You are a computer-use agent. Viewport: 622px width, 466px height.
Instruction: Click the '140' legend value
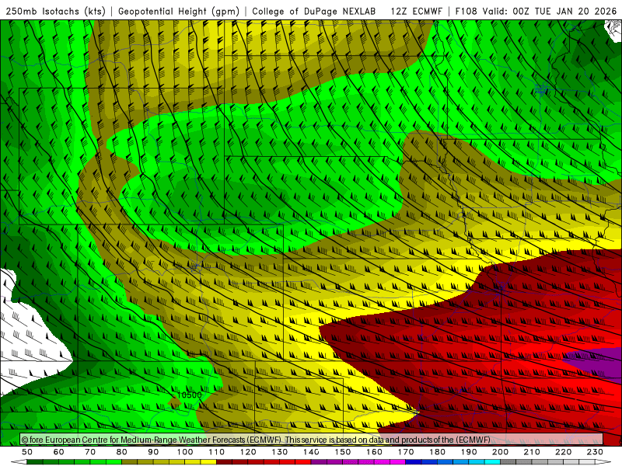click(311, 452)
